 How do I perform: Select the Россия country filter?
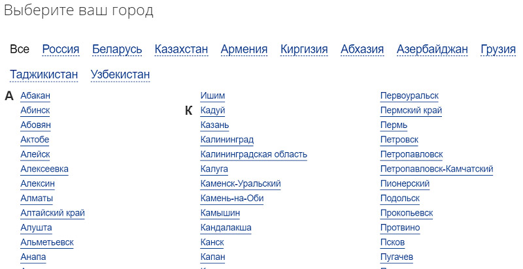coord(61,49)
